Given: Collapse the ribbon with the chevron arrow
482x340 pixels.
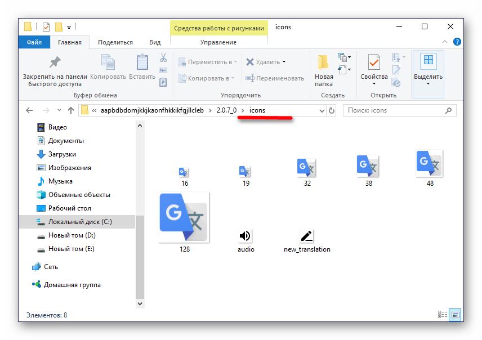Looking at the screenshot, I should [444, 41].
